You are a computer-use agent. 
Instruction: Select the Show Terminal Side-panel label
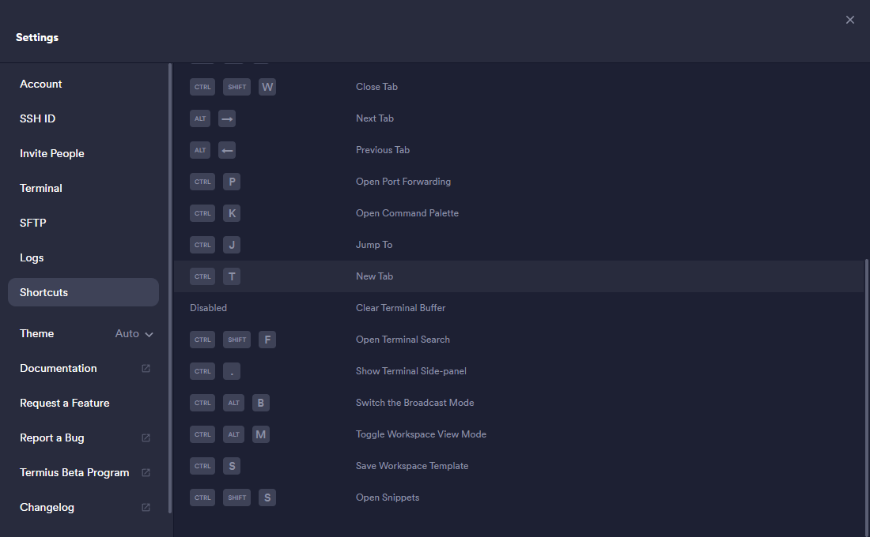click(x=411, y=371)
